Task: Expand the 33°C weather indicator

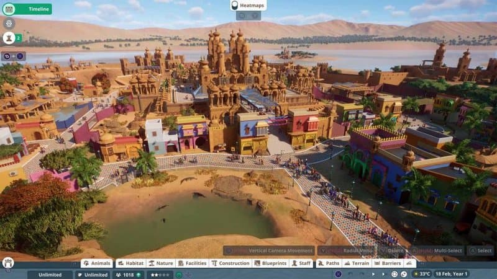Action: pos(422,274)
